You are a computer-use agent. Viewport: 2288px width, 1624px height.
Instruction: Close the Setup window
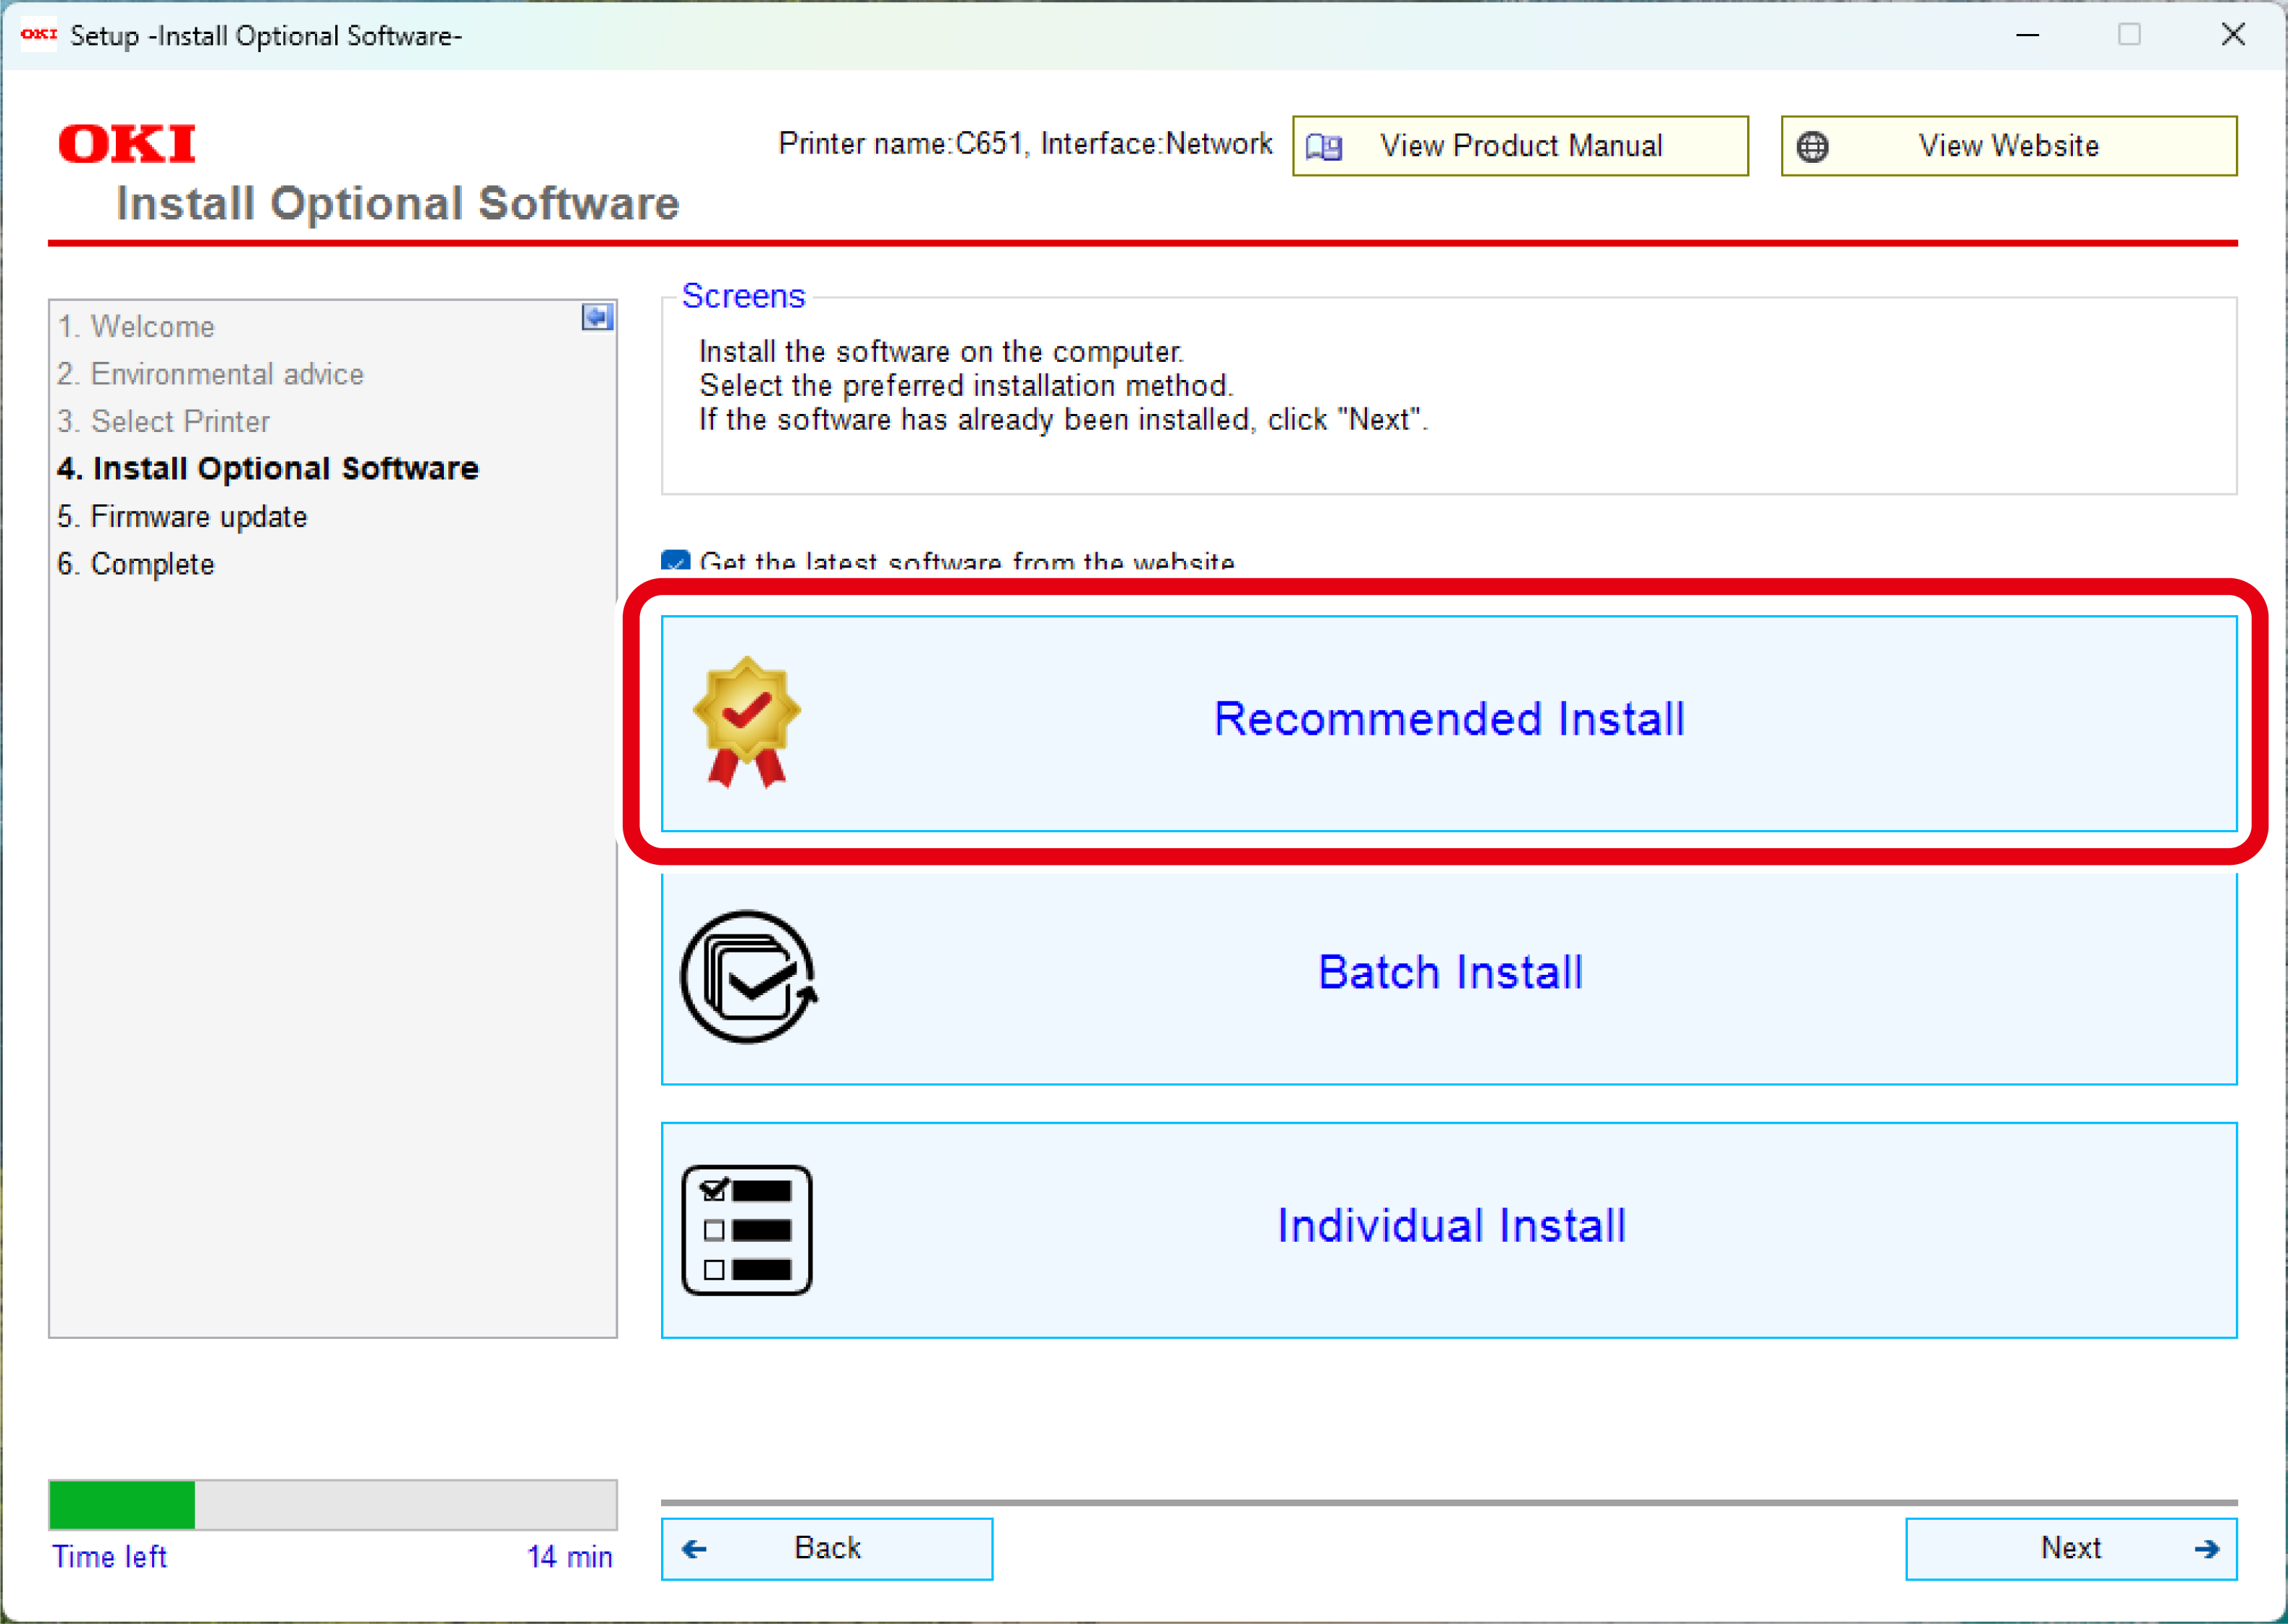[2233, 35]
